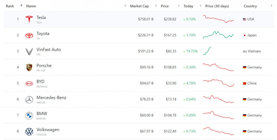Open the Toyota company link
Screen dimensions: 277x140
(x=43, y=34)
